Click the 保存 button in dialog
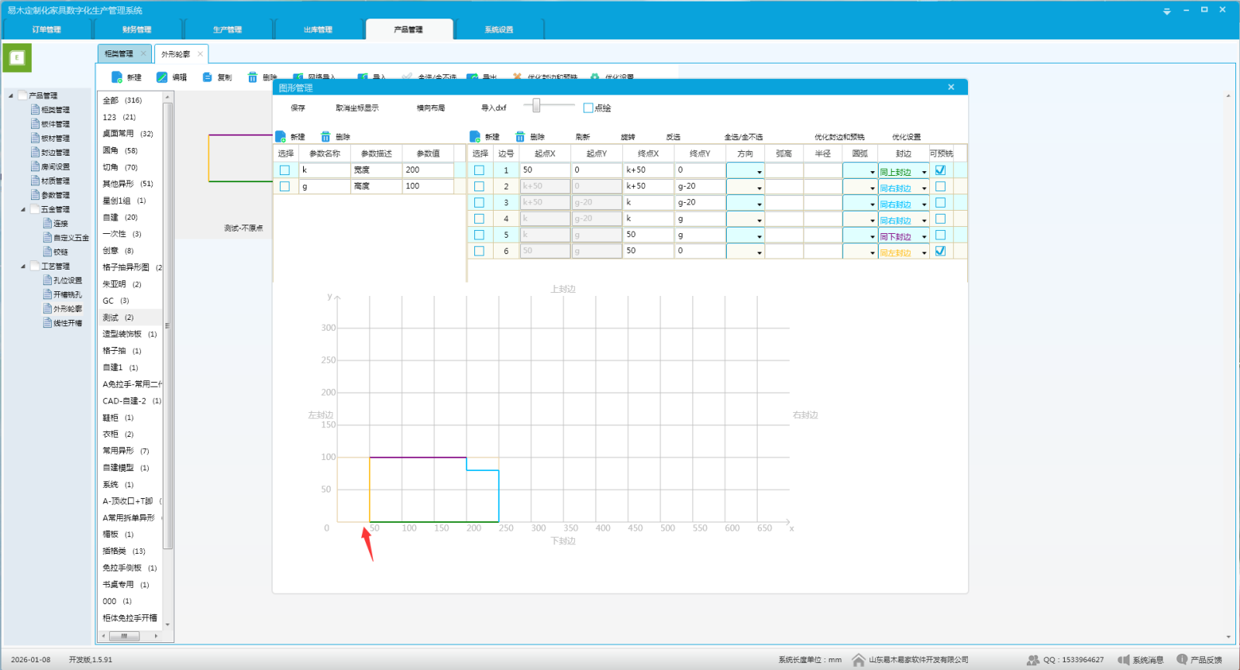1240x670 pixels. point(298,108)
